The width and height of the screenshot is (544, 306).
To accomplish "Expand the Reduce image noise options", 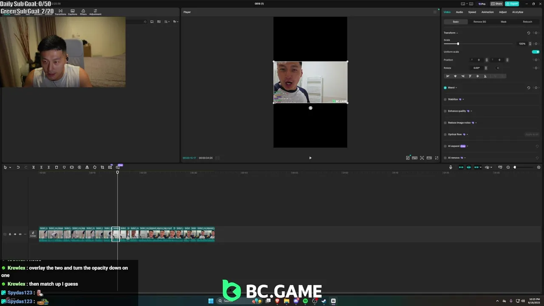I will click(476, 123).
